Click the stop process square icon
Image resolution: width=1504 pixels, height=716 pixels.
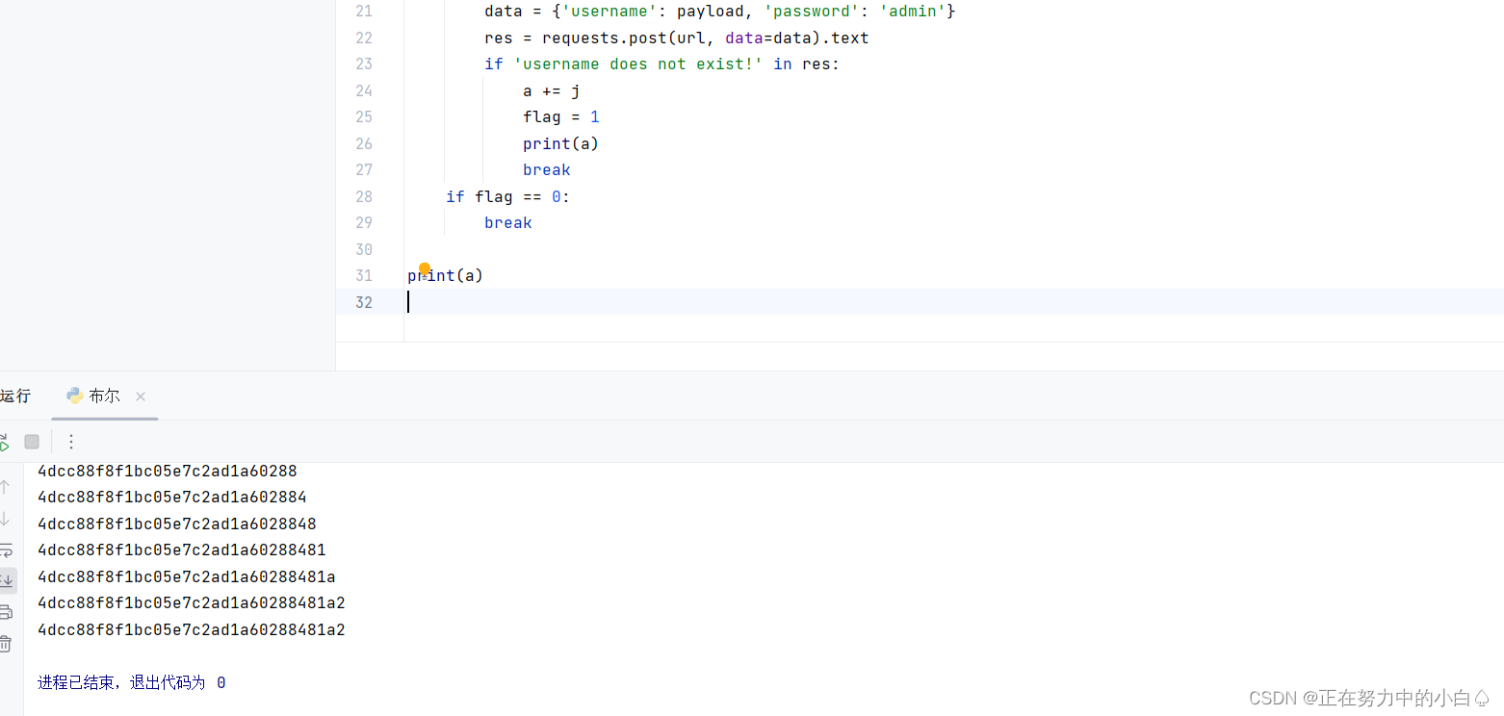coord(31,441)
